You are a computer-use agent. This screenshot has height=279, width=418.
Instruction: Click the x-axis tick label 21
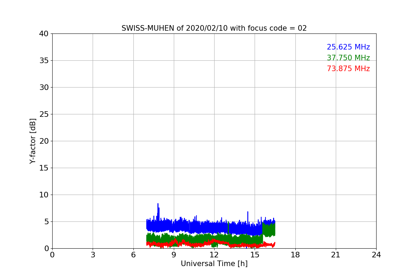pos(336,255)
